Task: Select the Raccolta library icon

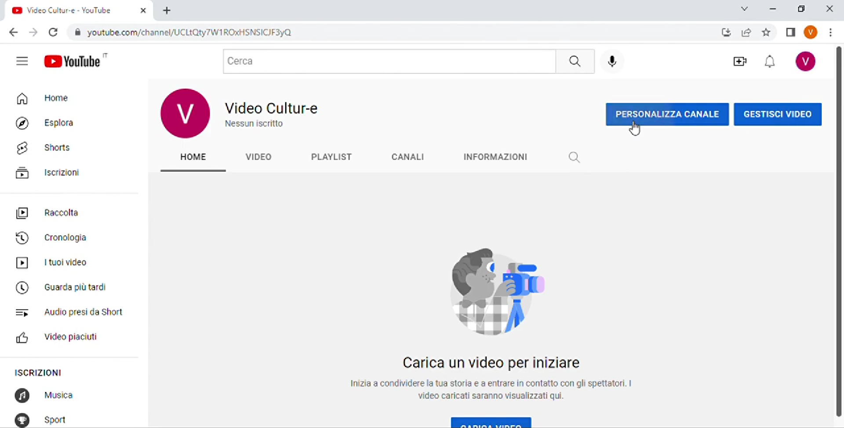Action: (22, 213)
